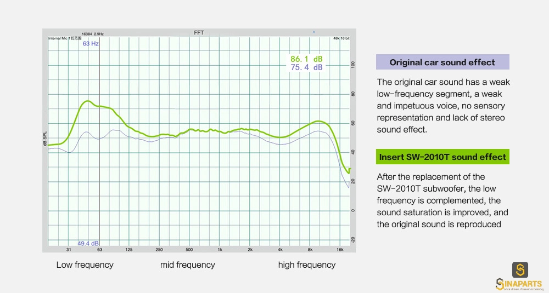Click the paragraph starting 'After the replacement'

click(442, 200)
